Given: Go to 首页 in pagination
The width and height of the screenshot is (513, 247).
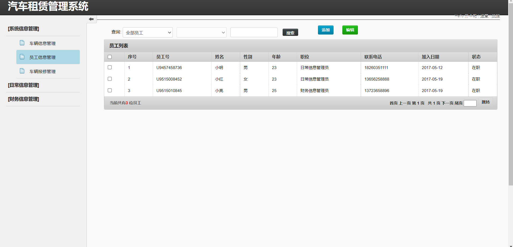Looking at the screenshot, I should coord(394,103).
